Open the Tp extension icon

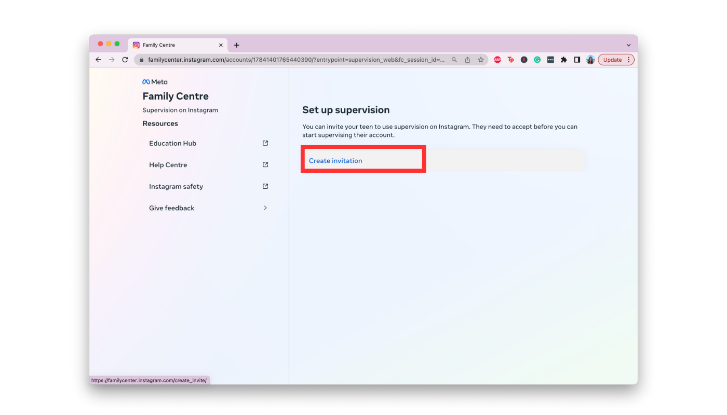510,60
